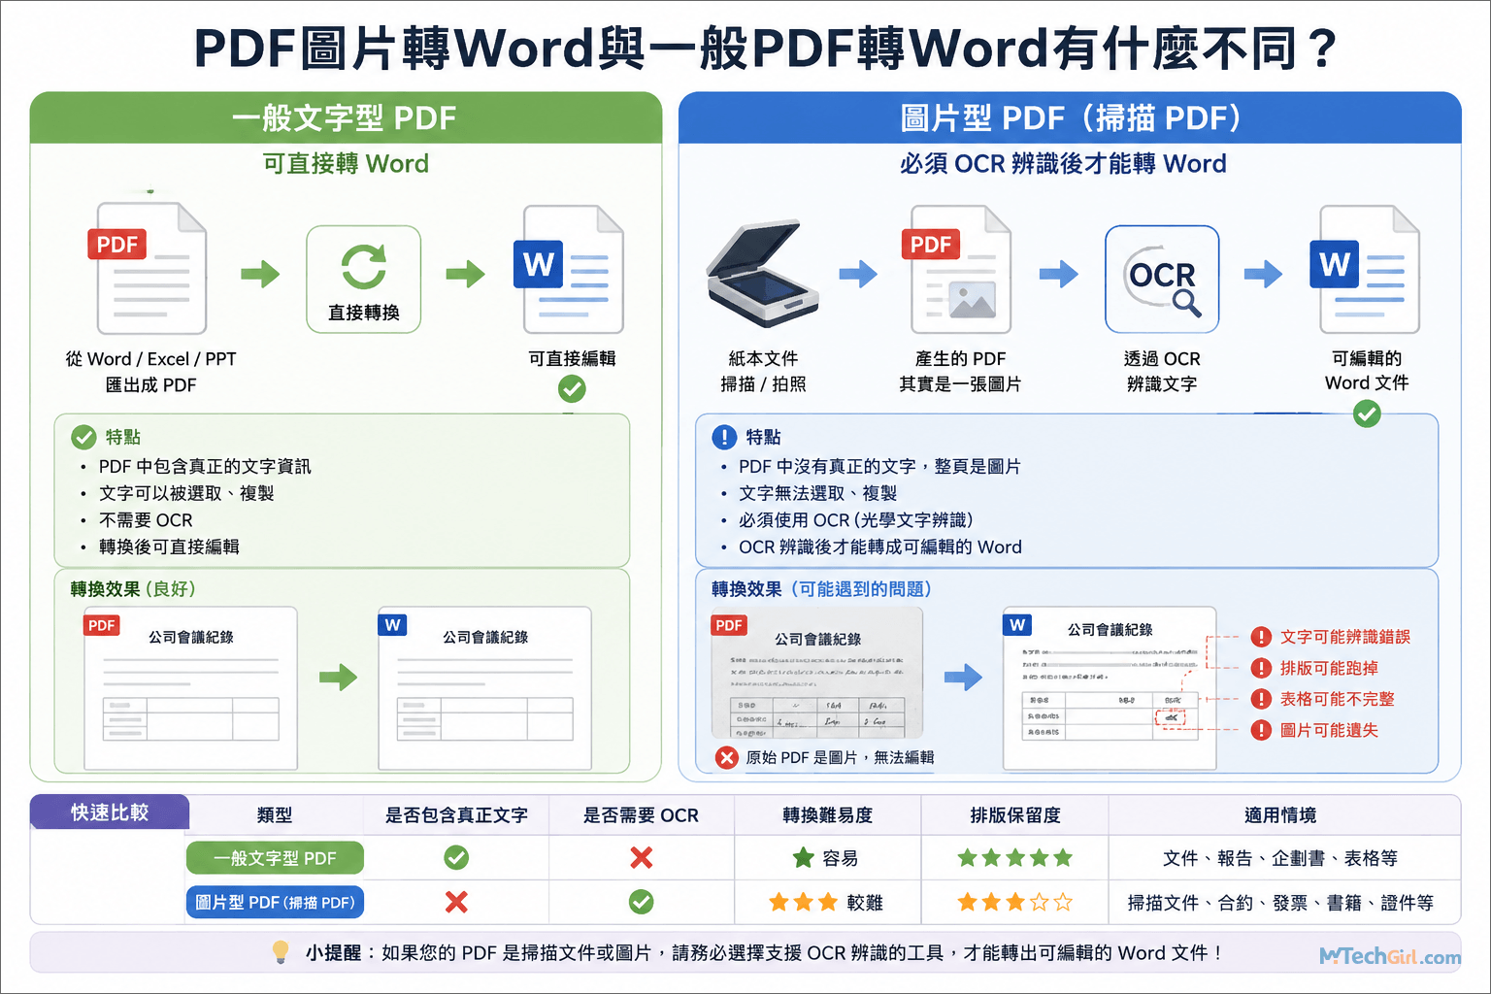Viewport: 1491px width, 994px height.
Task: Click the 是否包含真正文字 column header
Action: pyautogui.click(x=456, y=815)
